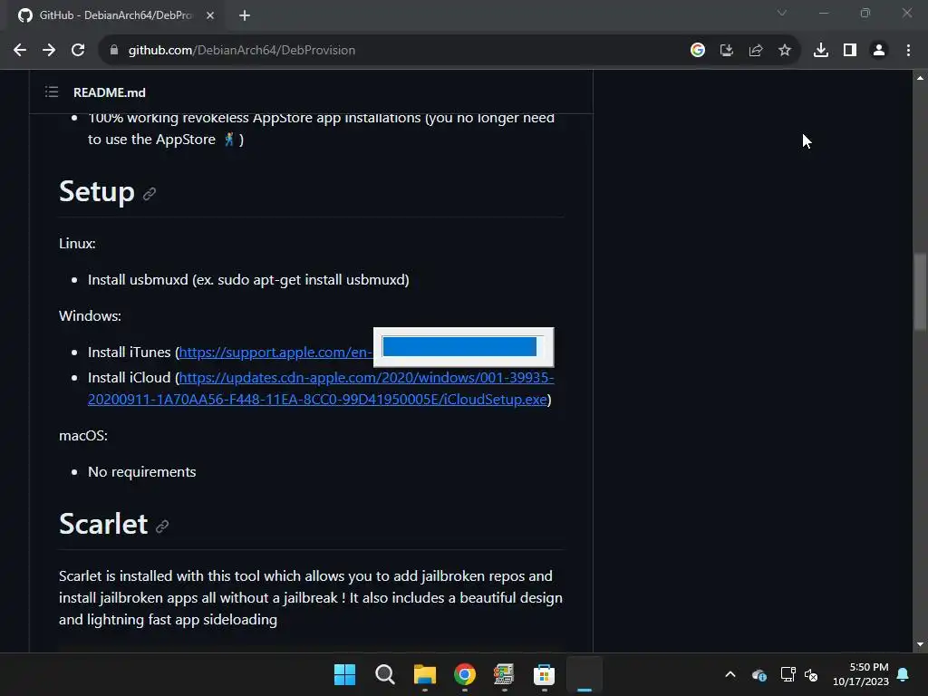928x696 pixels.
Task: Install page as app icon
Action: pos(727,51)
